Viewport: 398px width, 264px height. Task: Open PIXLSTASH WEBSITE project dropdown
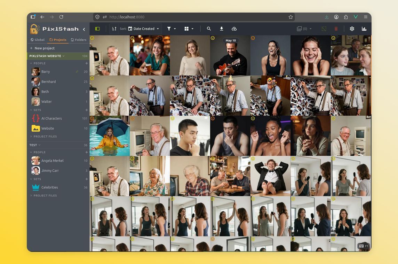pyautogui.click(x=47, y=56)
